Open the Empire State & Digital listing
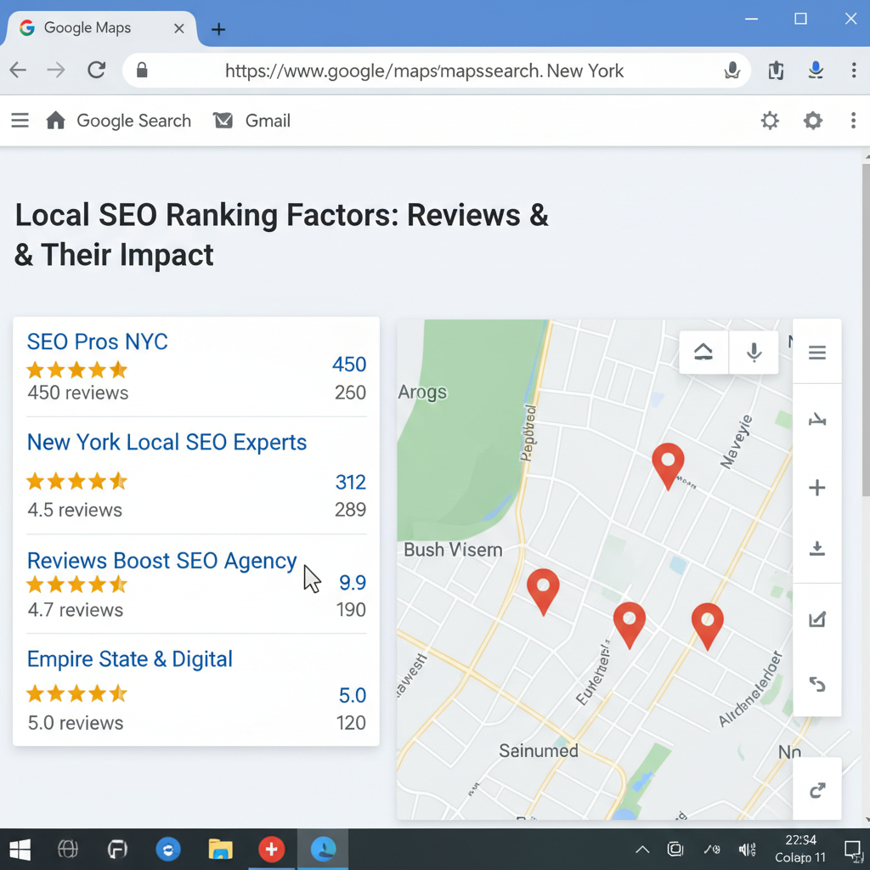Screen dimensions: 870x870 tap(129, 659)
